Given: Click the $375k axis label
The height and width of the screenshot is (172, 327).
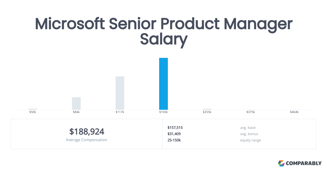Looking at the screenshot, I should (x=251, y=112).
